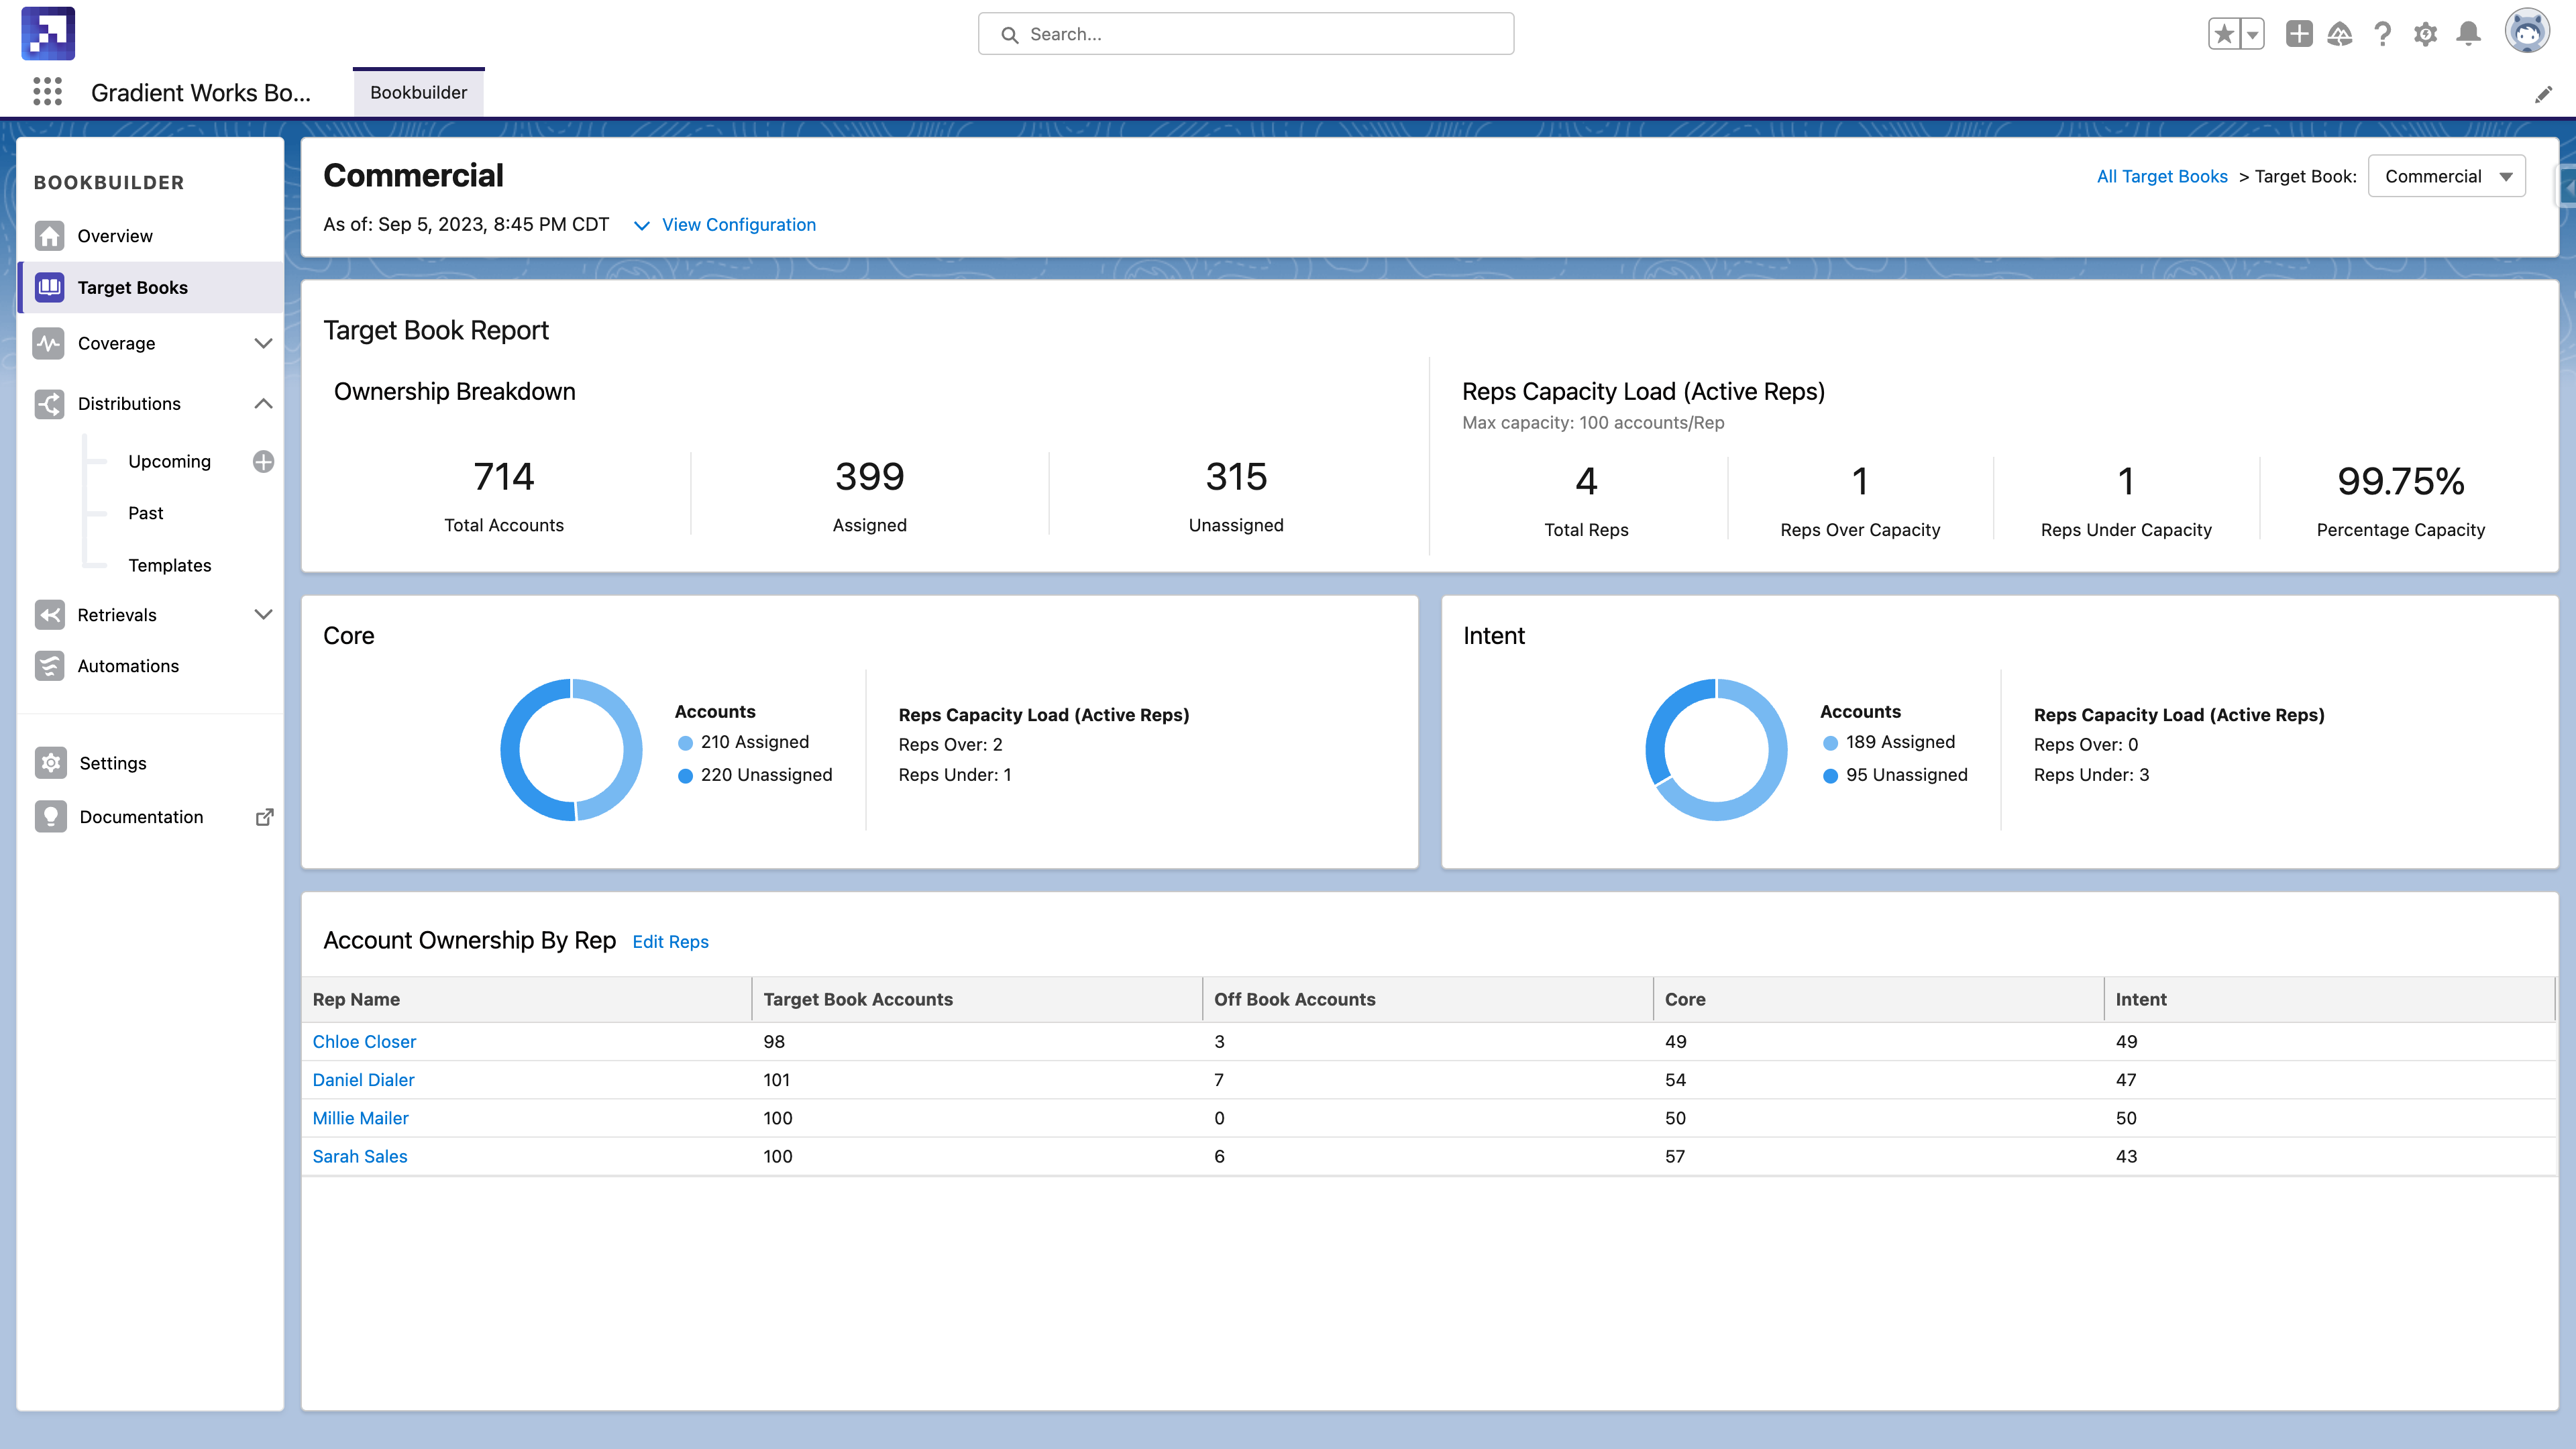Click the global Search field
Screen dimensions: 2576x1449
click(1246, 34)
